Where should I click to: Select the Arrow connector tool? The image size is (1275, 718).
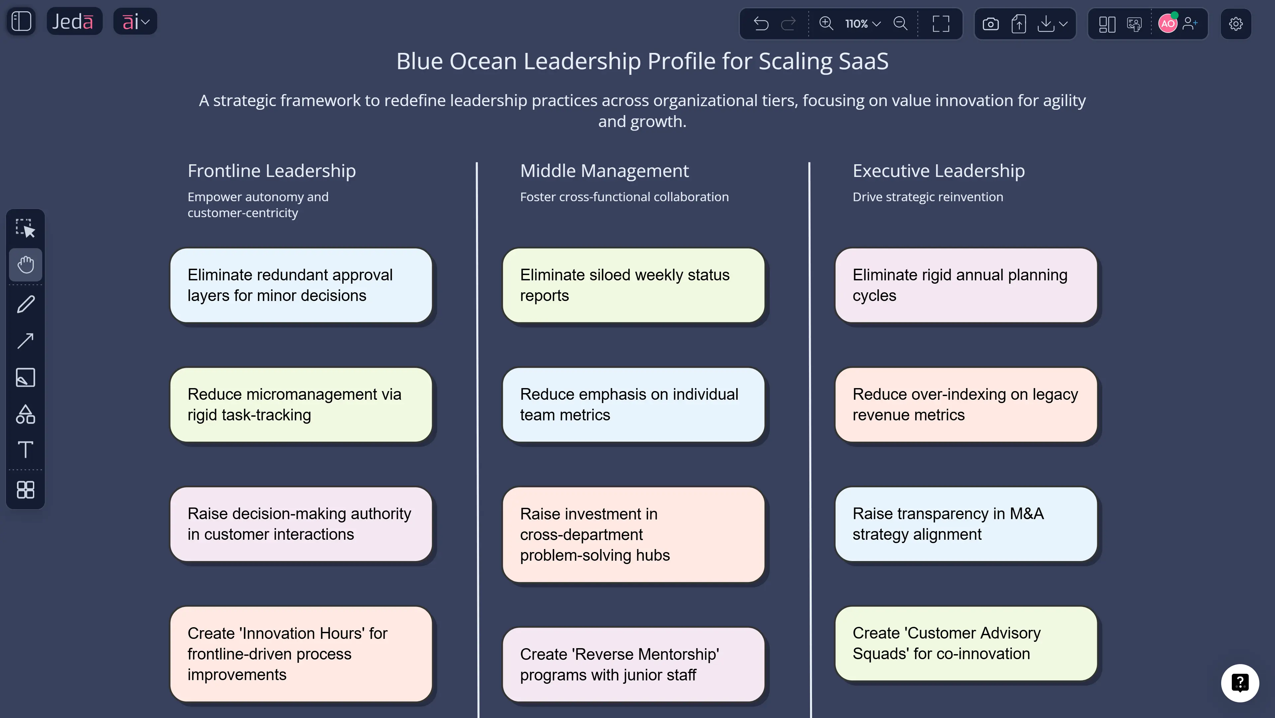click(26, 341)
